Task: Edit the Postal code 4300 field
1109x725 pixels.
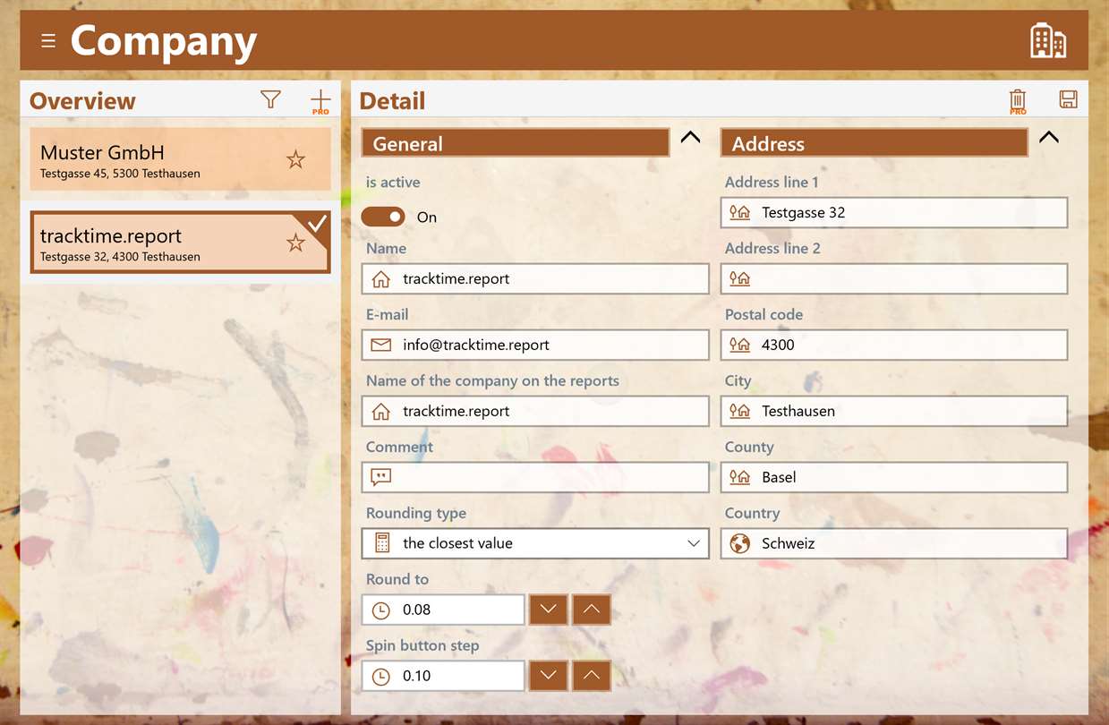Action: pos(894,345)
